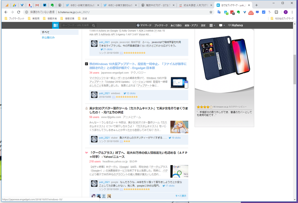
Task: Click テクノロジー category link
Action: tap(138, 73)
